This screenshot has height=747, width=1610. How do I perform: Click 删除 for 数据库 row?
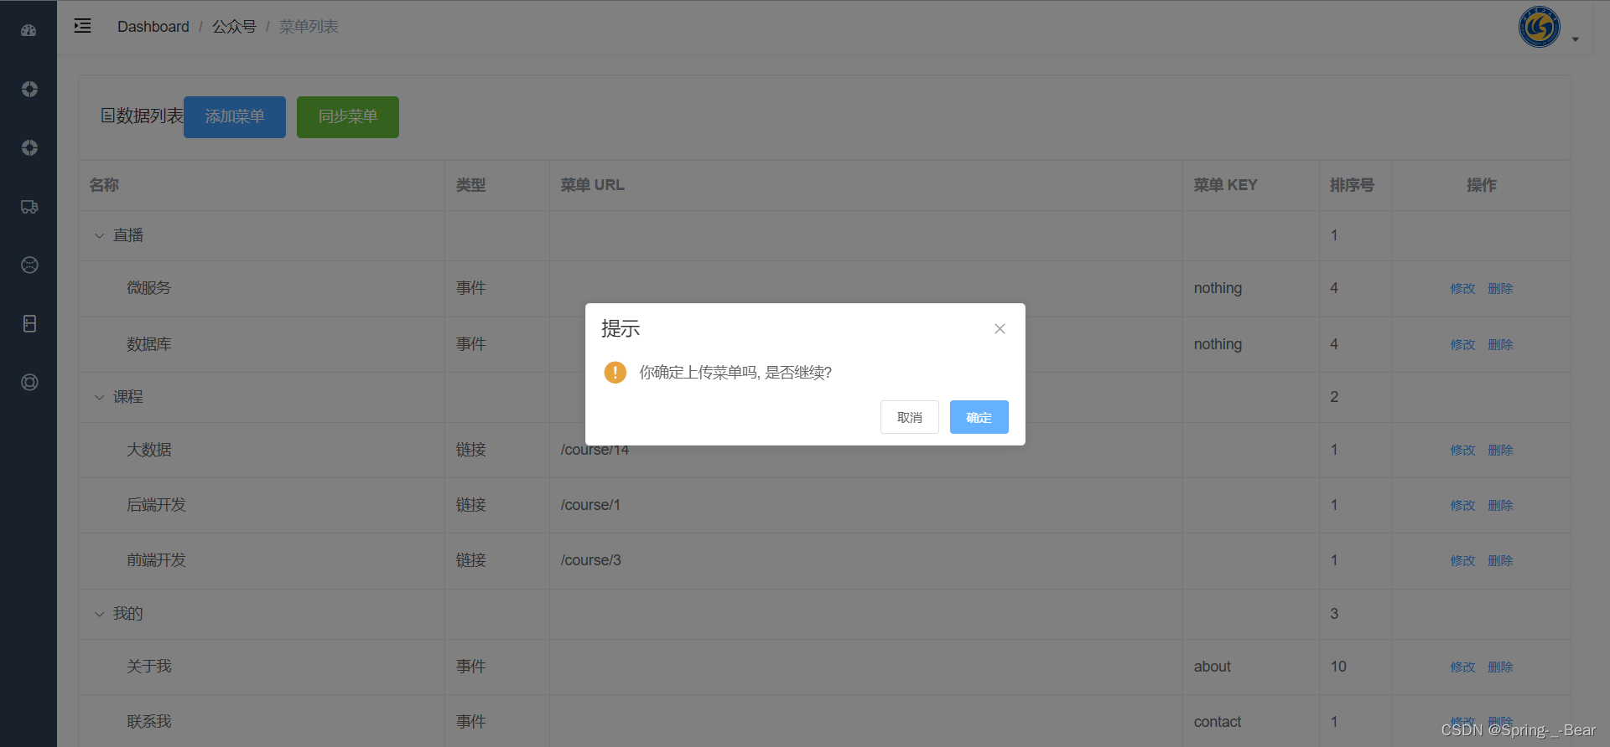[1500, 344]
